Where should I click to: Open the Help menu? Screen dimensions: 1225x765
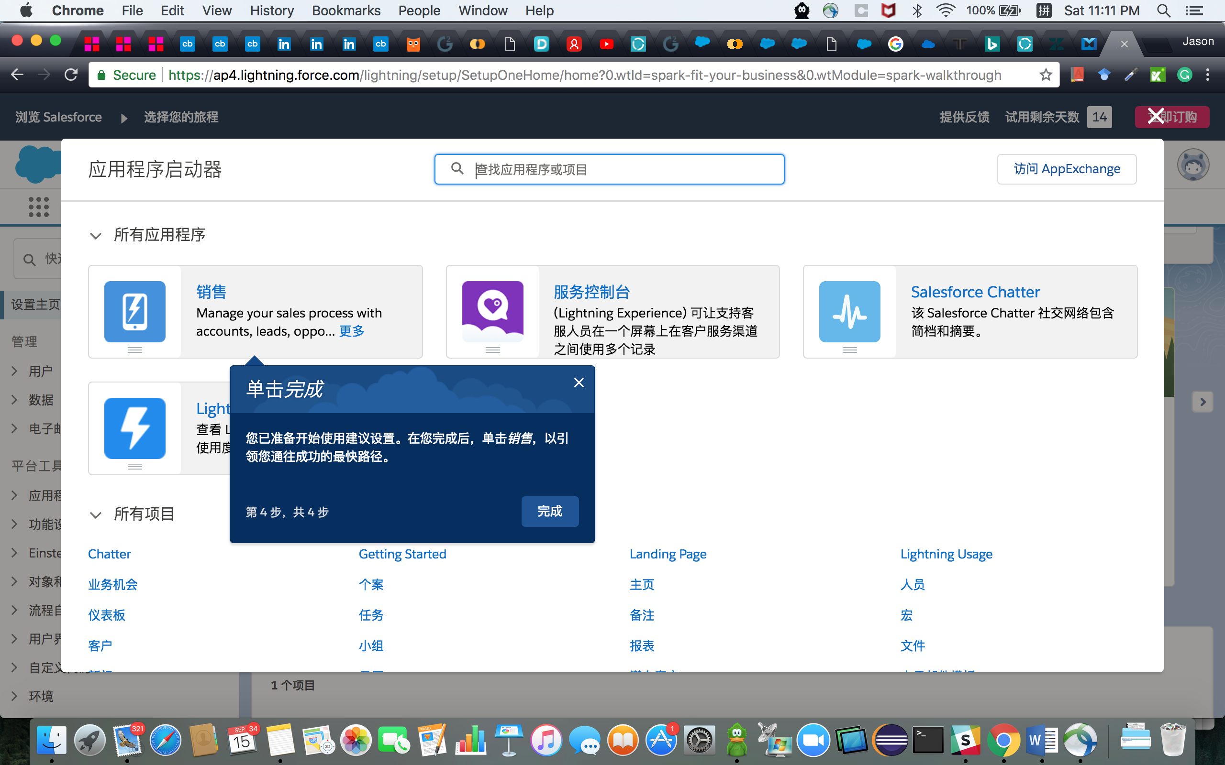point(539,11)
